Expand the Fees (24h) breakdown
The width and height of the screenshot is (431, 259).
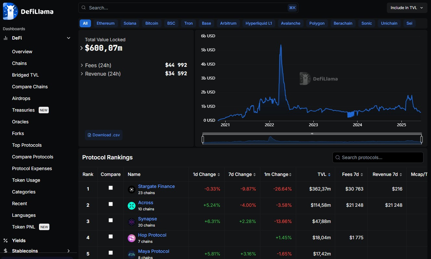(82, 65)
